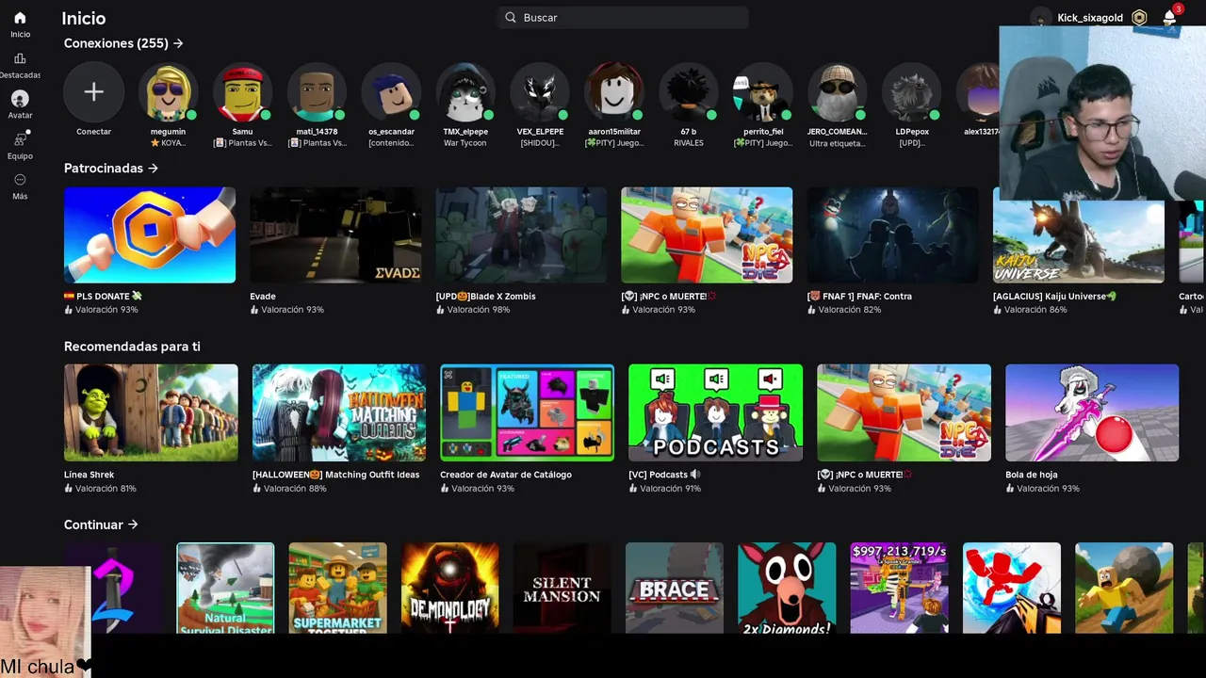Viewport: 1206px width, 678px height.
Task: Click the search magnifier icon
Action: click(x=511, y=17)
